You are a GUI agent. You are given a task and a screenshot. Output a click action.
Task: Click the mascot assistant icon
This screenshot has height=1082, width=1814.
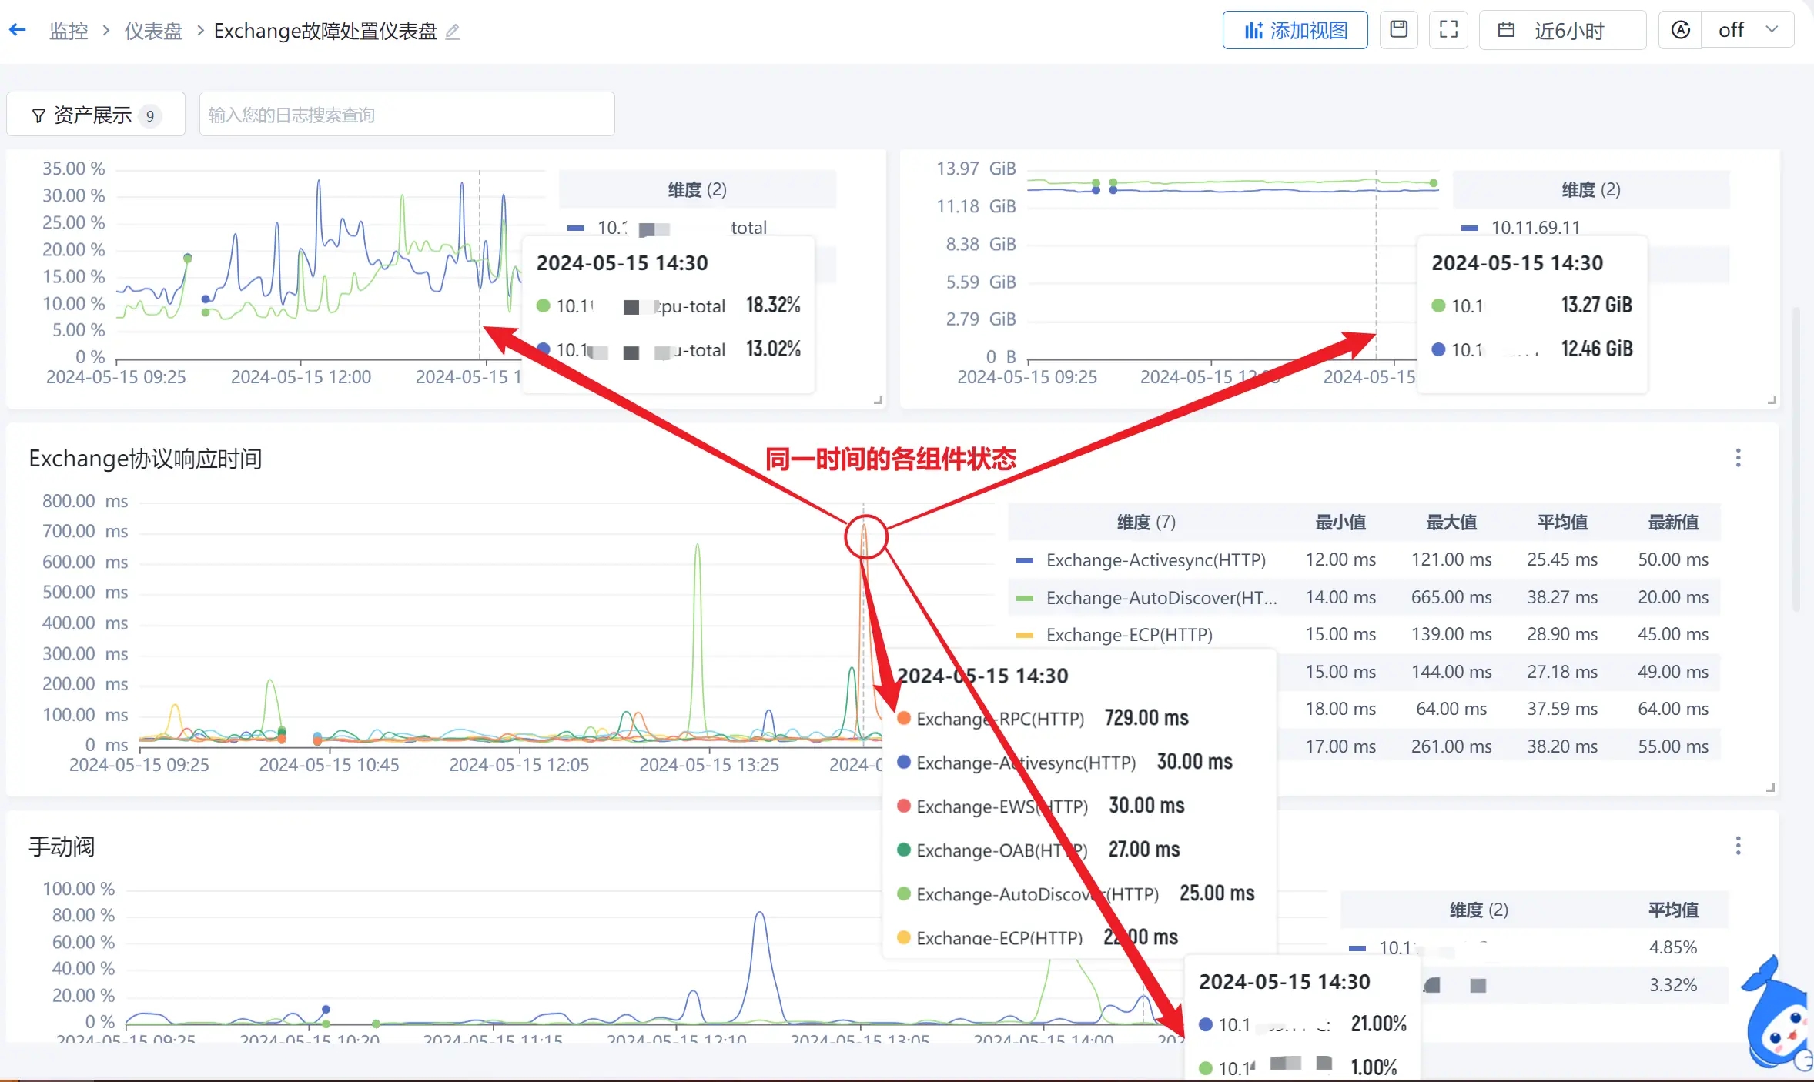click(1777, 1013)
